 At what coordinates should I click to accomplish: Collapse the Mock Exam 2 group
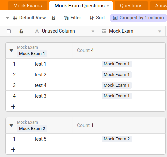(x=11, y=125)
